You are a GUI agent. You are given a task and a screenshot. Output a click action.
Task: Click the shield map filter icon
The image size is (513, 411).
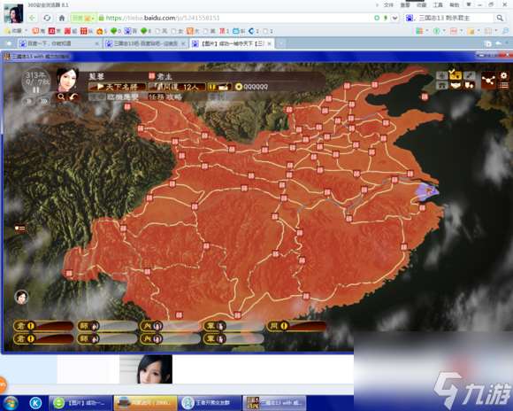[x=469, y=86]
